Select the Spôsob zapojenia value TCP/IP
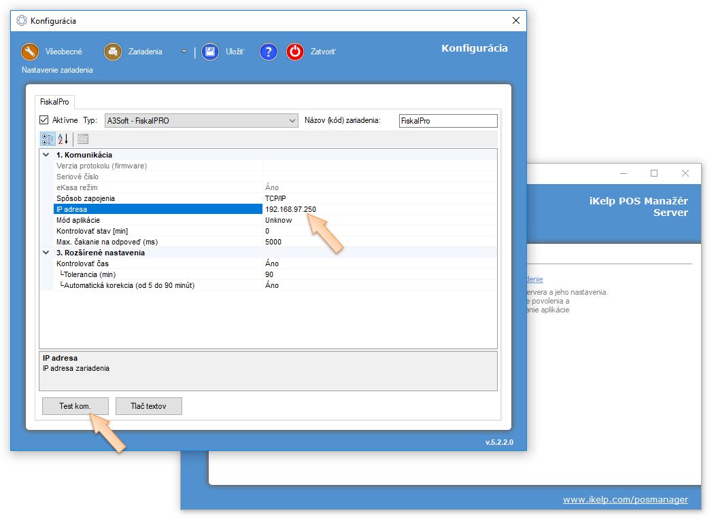Screen dimensions: 716x525 [x=275, y=198]
